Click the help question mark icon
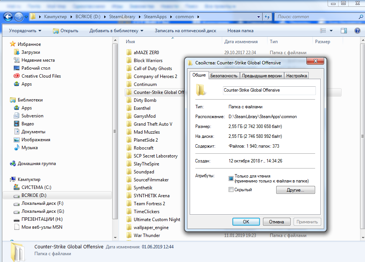The height and width of the screenshot is (262, 365). [x=357, y=31]
